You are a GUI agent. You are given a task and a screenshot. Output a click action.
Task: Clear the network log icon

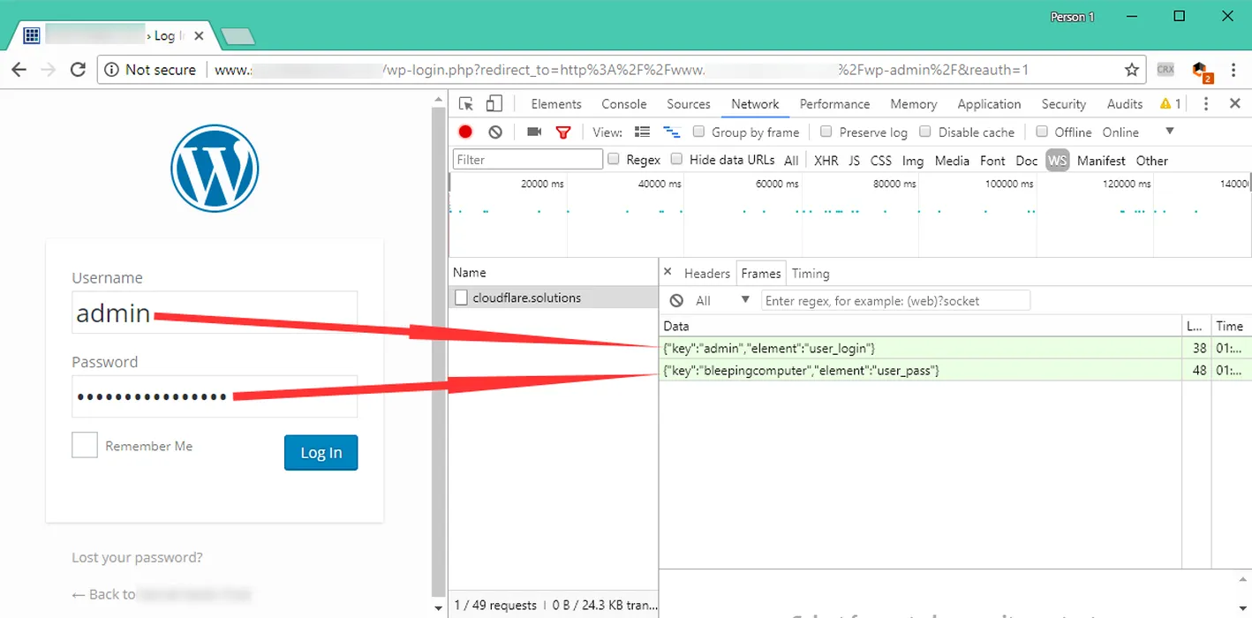495,132
